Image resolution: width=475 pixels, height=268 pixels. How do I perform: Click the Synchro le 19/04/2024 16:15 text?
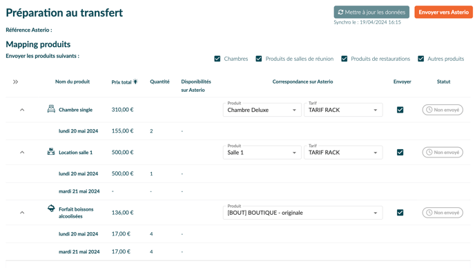[367, 22]
